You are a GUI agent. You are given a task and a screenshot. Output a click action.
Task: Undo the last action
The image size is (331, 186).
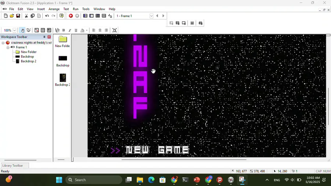47,16
